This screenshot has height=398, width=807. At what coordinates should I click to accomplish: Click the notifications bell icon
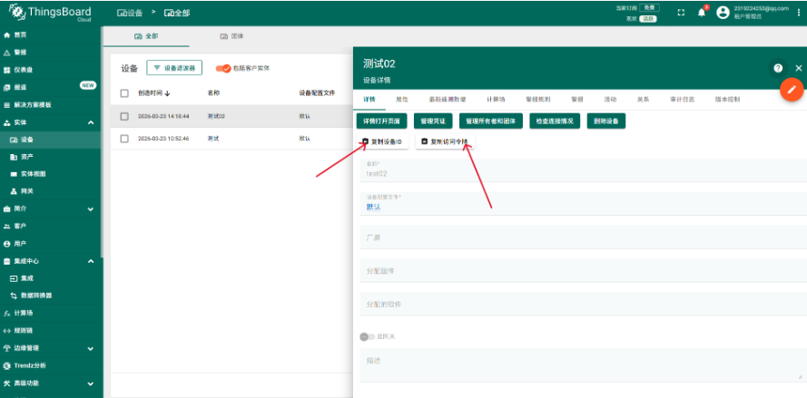pos(701,13)
